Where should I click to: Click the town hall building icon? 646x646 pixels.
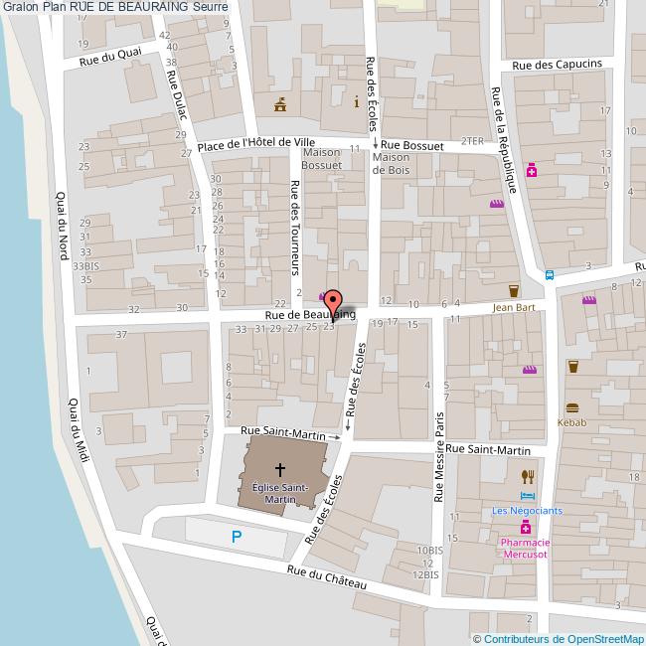281,102
